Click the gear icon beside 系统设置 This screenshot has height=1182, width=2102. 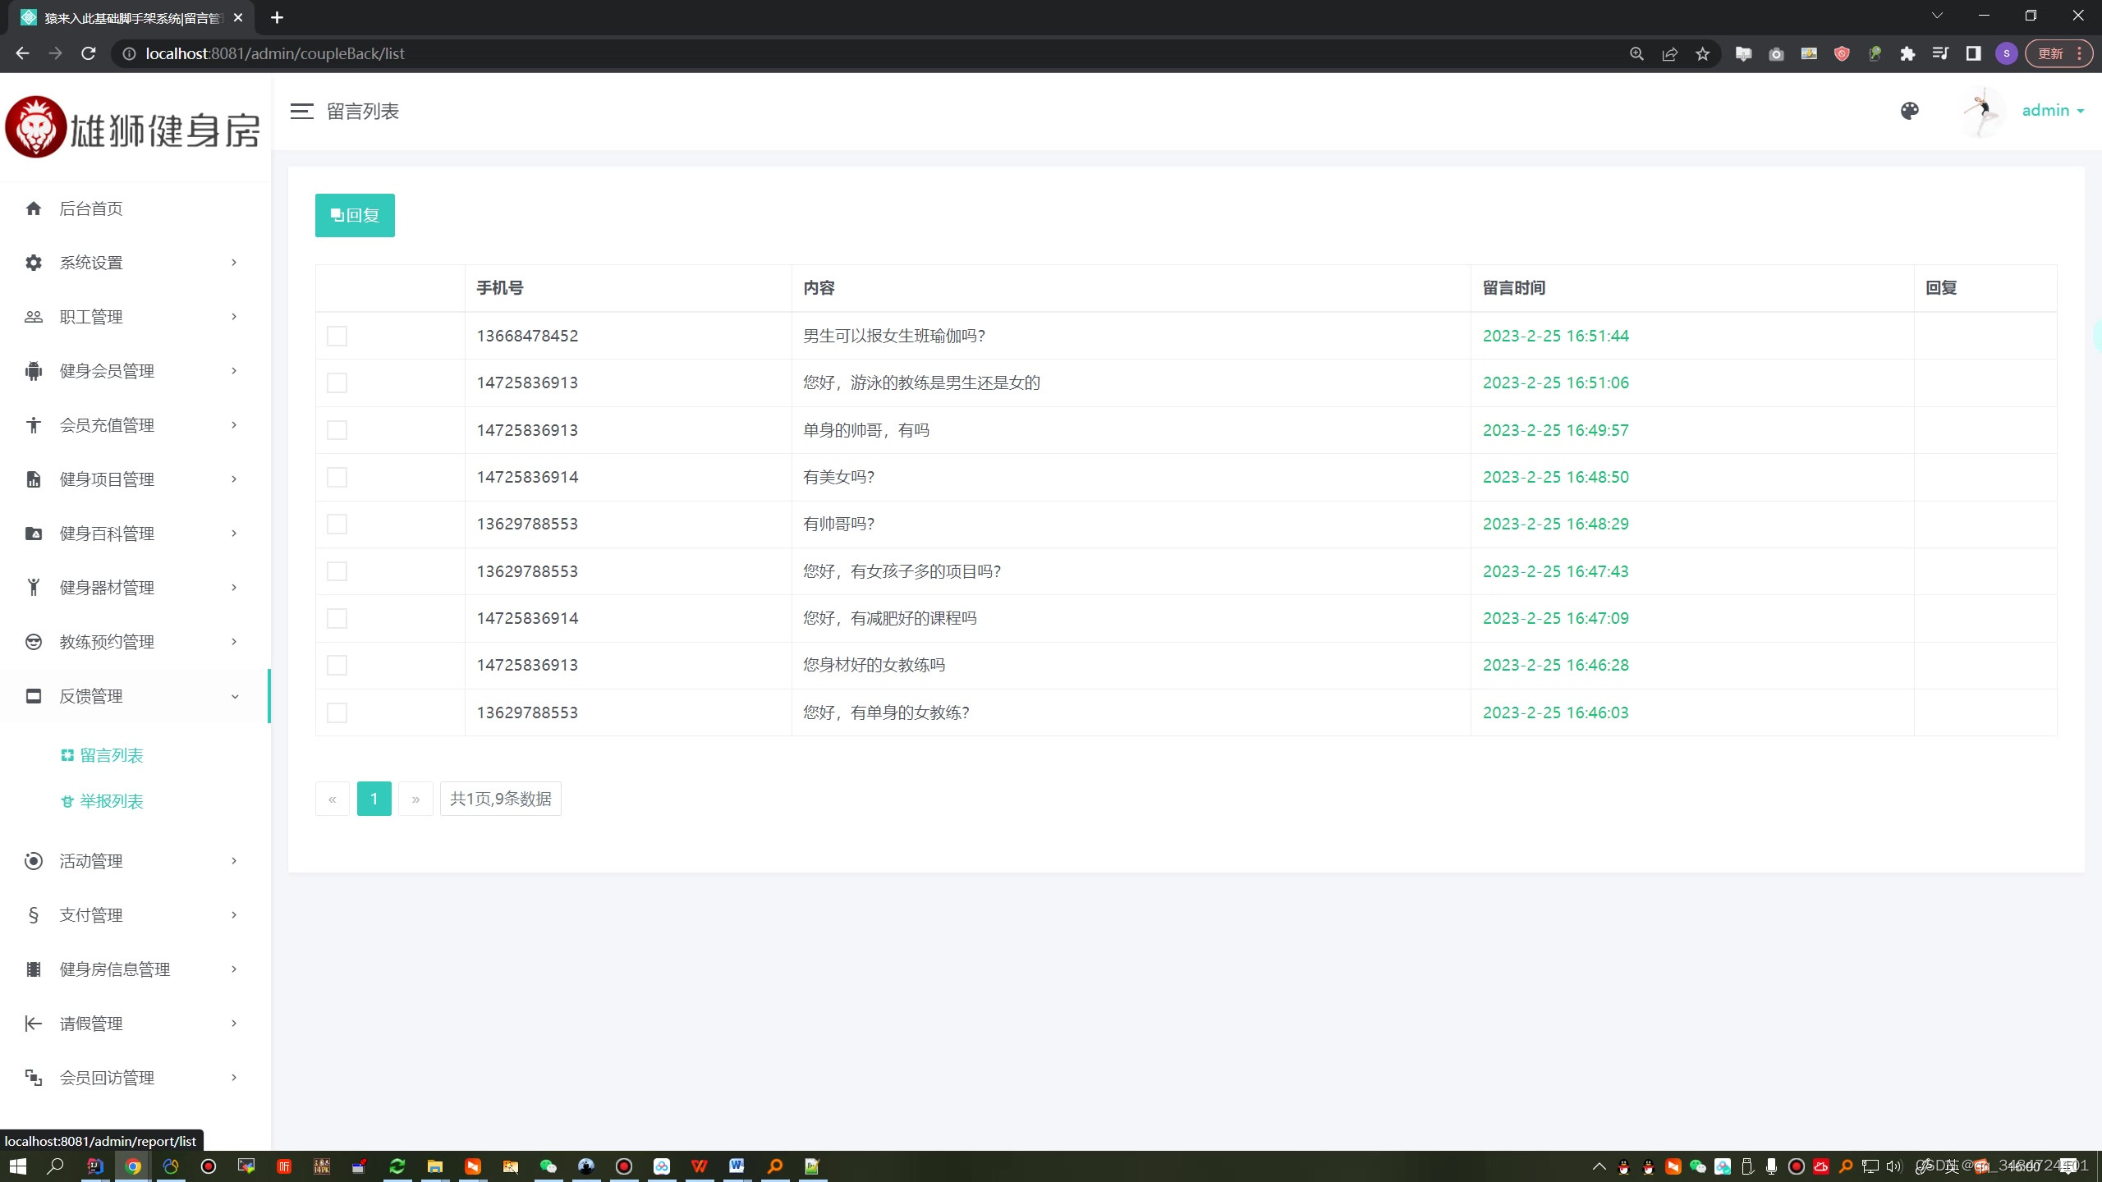point(34,263)
